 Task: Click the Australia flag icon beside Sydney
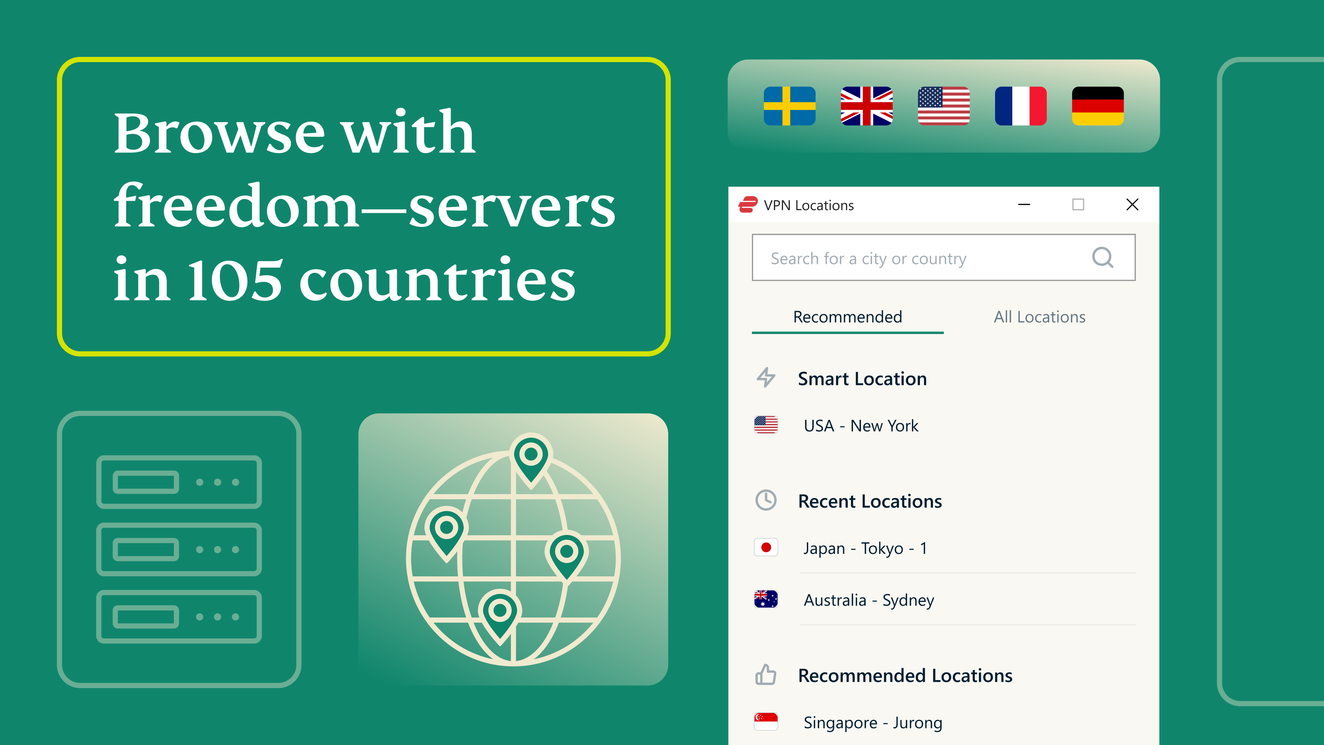pyautogui.click(x=766, y=599)
